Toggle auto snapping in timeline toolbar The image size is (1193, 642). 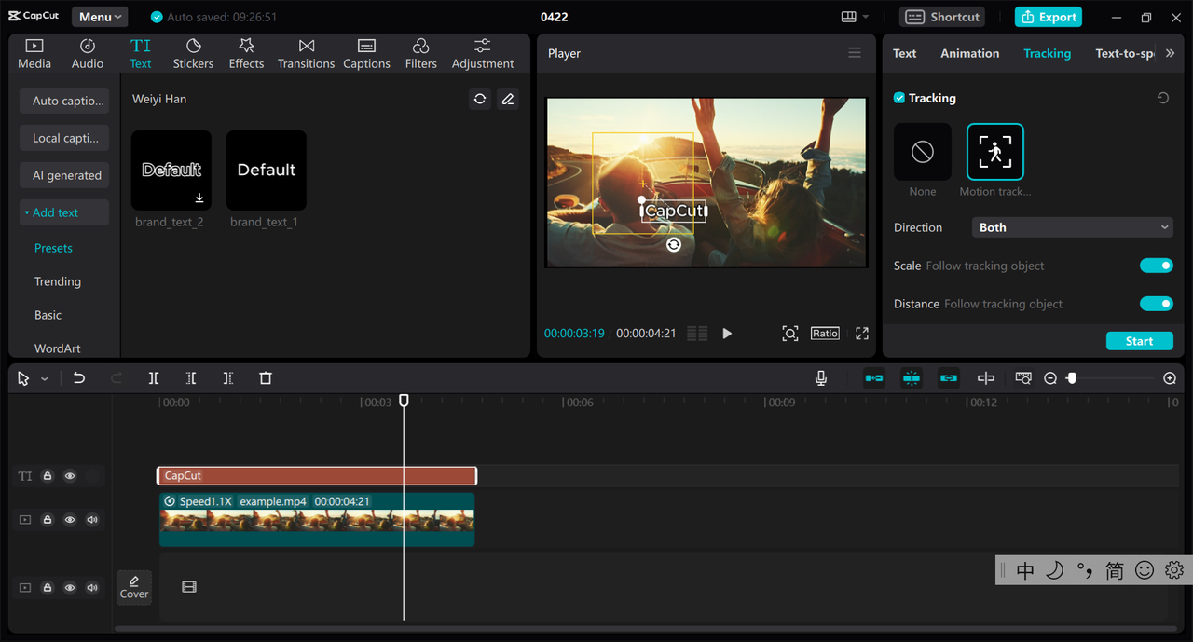click(912, 378)
